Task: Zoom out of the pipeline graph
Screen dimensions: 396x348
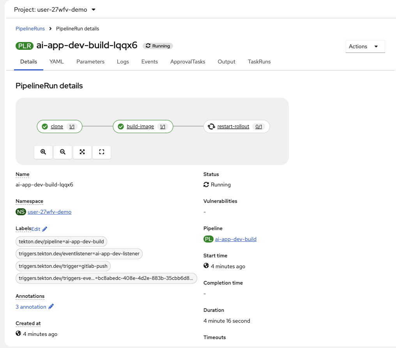Action: [x=63, y=152]
